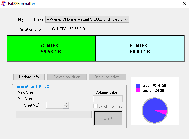This screenshot has width=189, height=139.
Task: Click the disk usage pie chart
Action: tap(155, 110)
